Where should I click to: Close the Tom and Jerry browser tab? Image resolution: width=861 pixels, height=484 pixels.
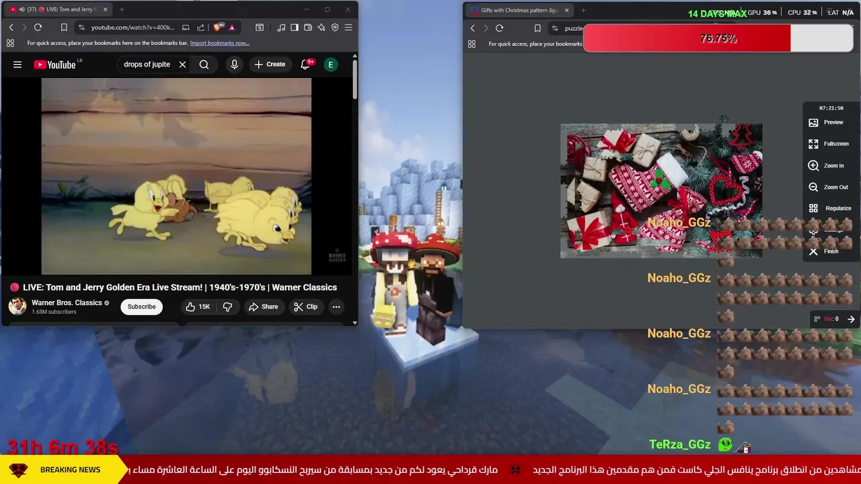point(105,9)
